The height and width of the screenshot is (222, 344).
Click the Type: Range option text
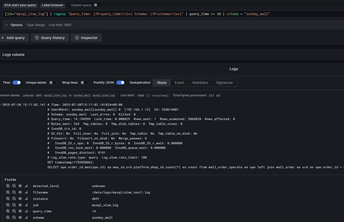coord(36,25)
